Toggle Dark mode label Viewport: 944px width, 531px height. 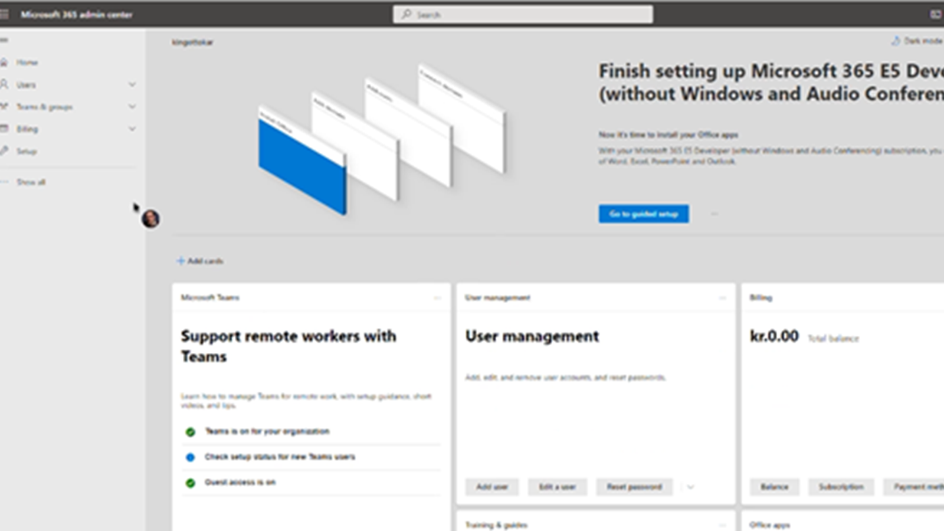923,41
